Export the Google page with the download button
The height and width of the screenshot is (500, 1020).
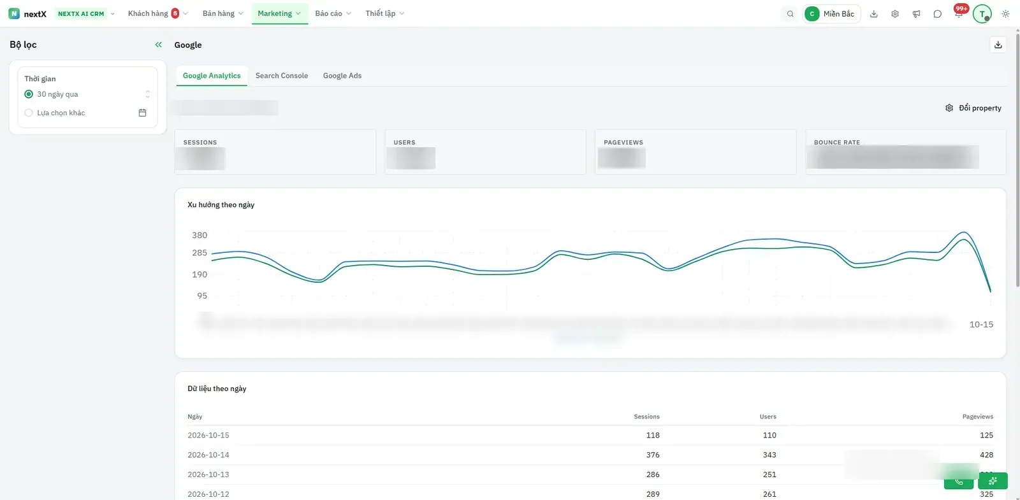coord(998,45)
